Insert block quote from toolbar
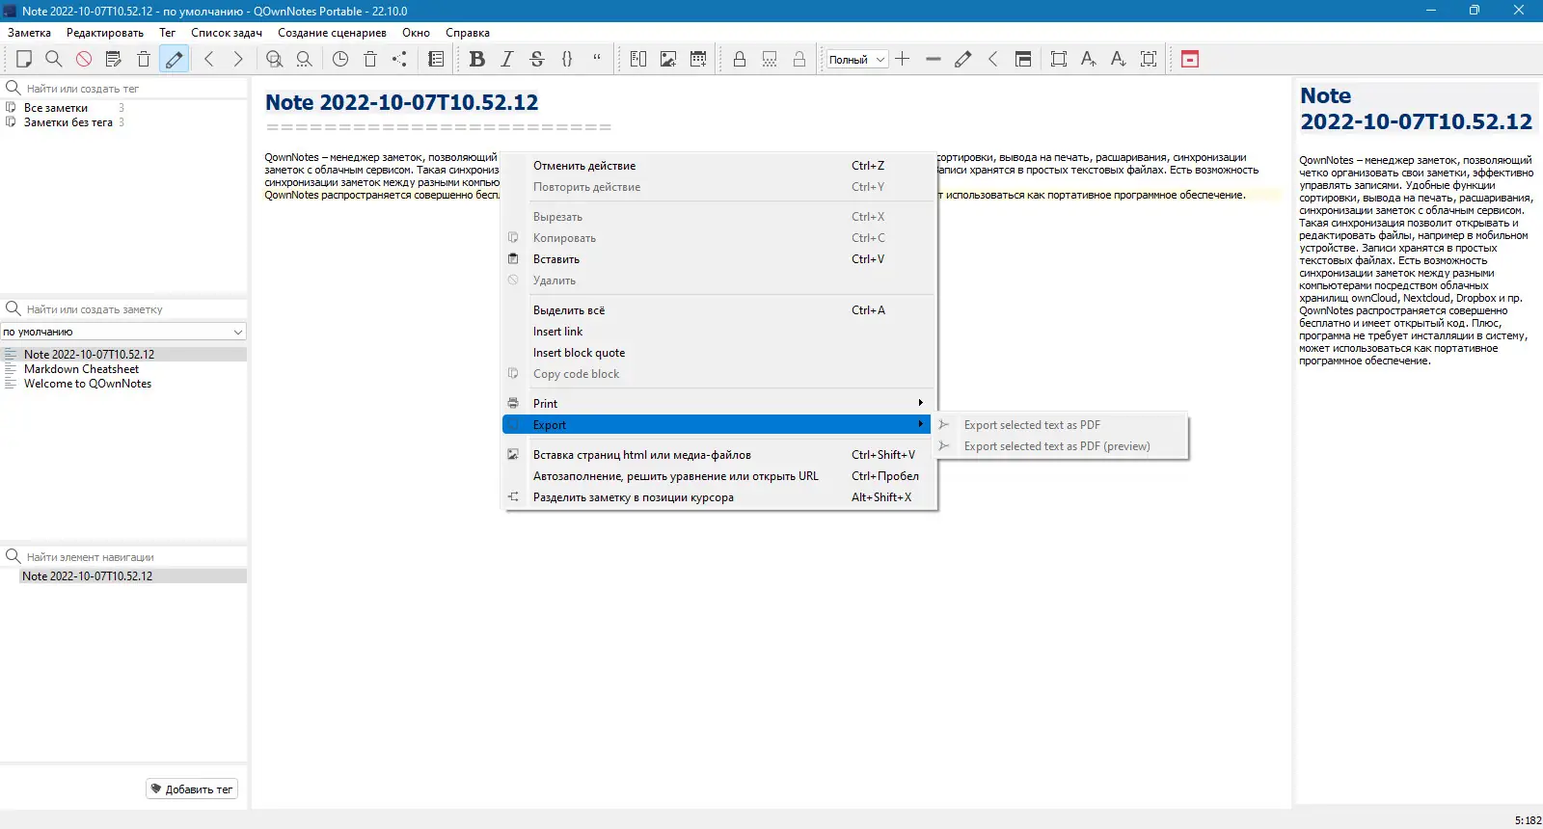Screen dimensions: 1543x829 pos(597,59)
